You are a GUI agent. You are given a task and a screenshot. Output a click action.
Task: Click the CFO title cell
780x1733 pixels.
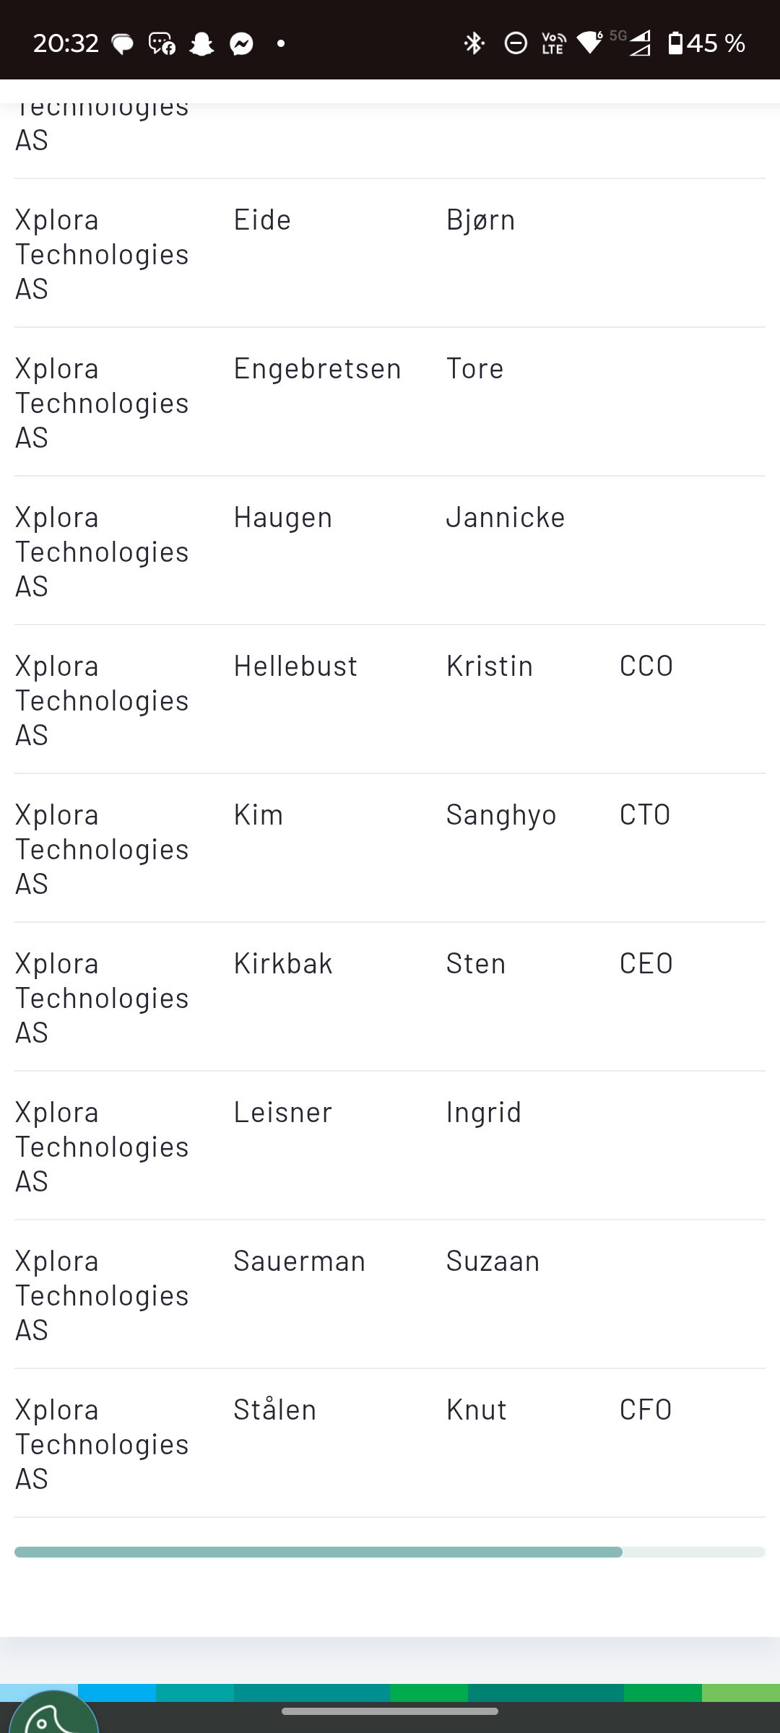(646, 1410)
